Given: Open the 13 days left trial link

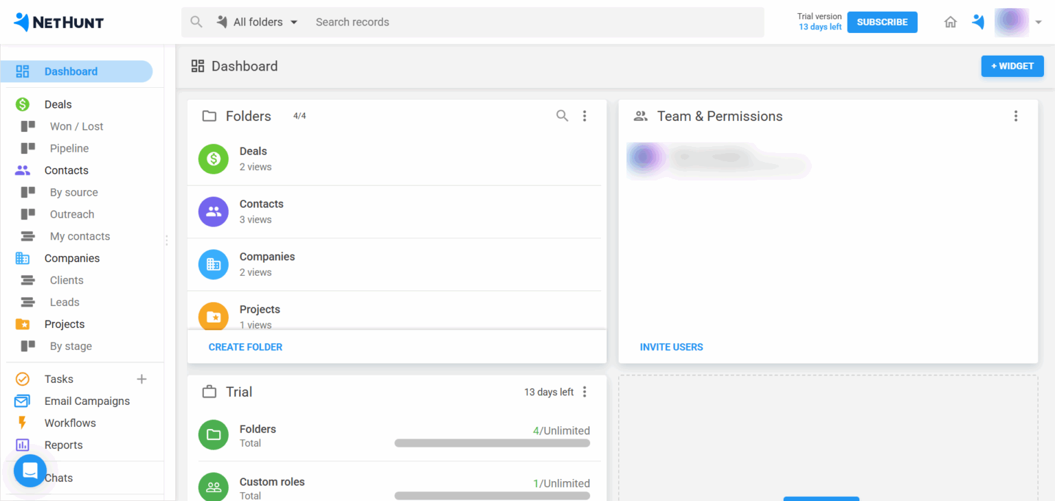Looking at the screenshot, I should click(x=820, y=27).
